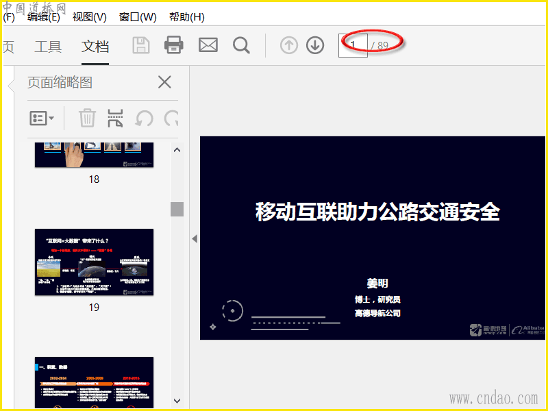548x411 pixels.
Task: Click the save (floppy disk) icon
Action: [x=141, y=45]
